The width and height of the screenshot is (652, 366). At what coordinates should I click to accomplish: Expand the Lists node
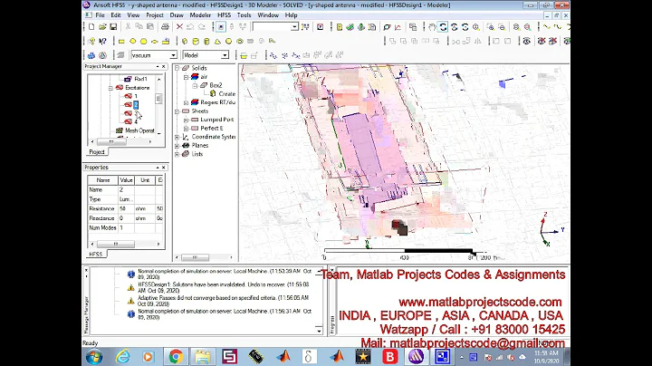pos(177,154)
